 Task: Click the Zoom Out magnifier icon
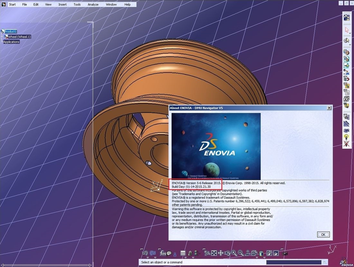click(x=240, y=253)
